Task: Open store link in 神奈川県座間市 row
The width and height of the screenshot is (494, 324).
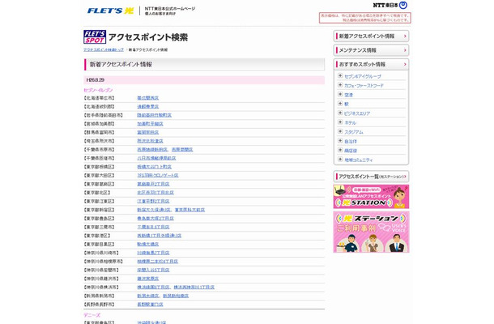Action: [153, 270]
